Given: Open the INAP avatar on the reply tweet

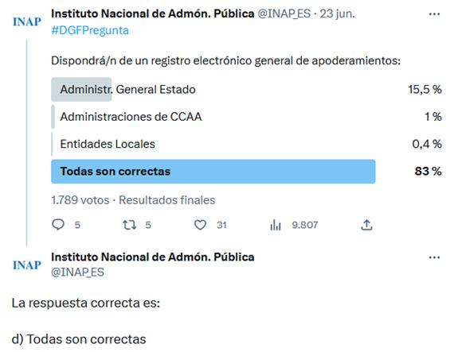Looking at the screenshot, I should click(x=27, y=265).
